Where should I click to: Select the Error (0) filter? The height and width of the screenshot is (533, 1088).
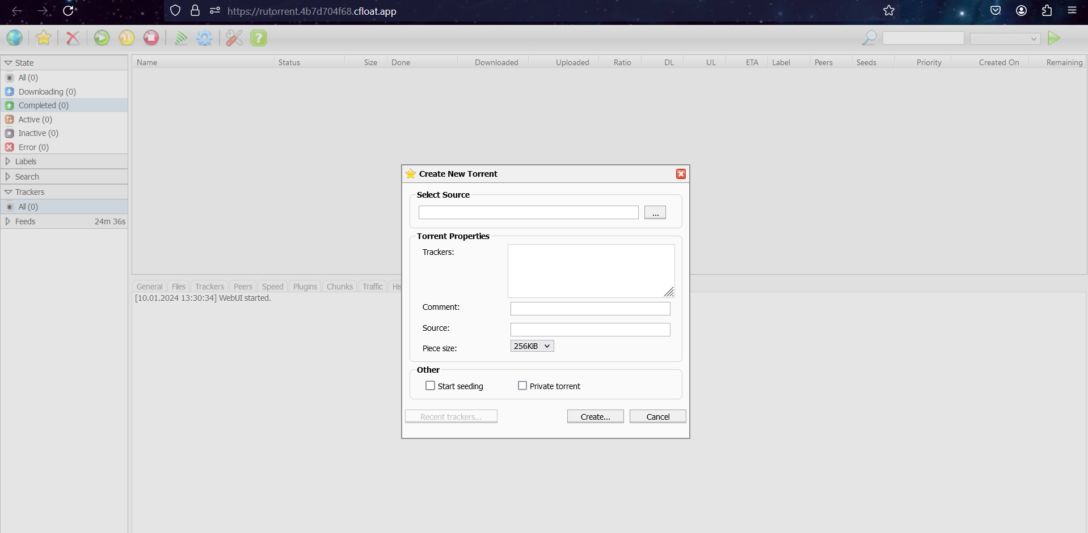point(64,147)
